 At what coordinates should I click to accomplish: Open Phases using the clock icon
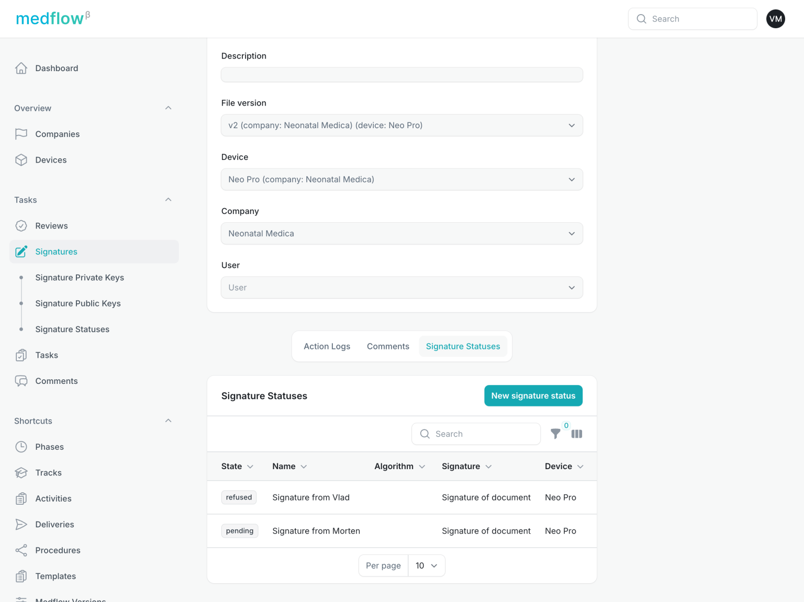21,447
